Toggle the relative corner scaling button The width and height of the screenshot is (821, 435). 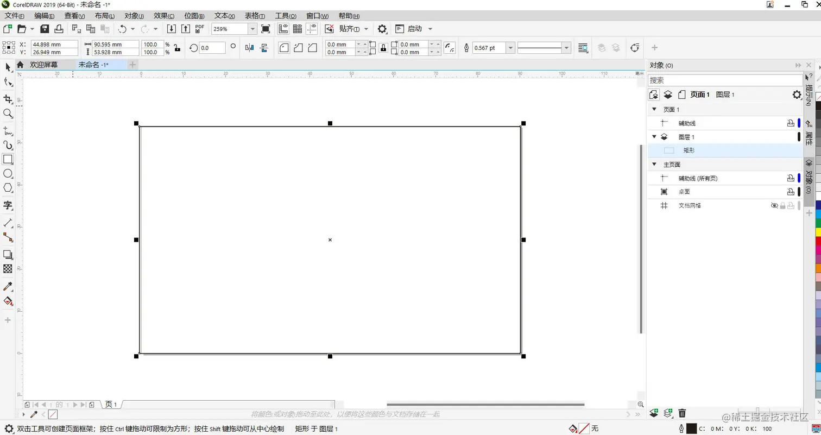450,48
